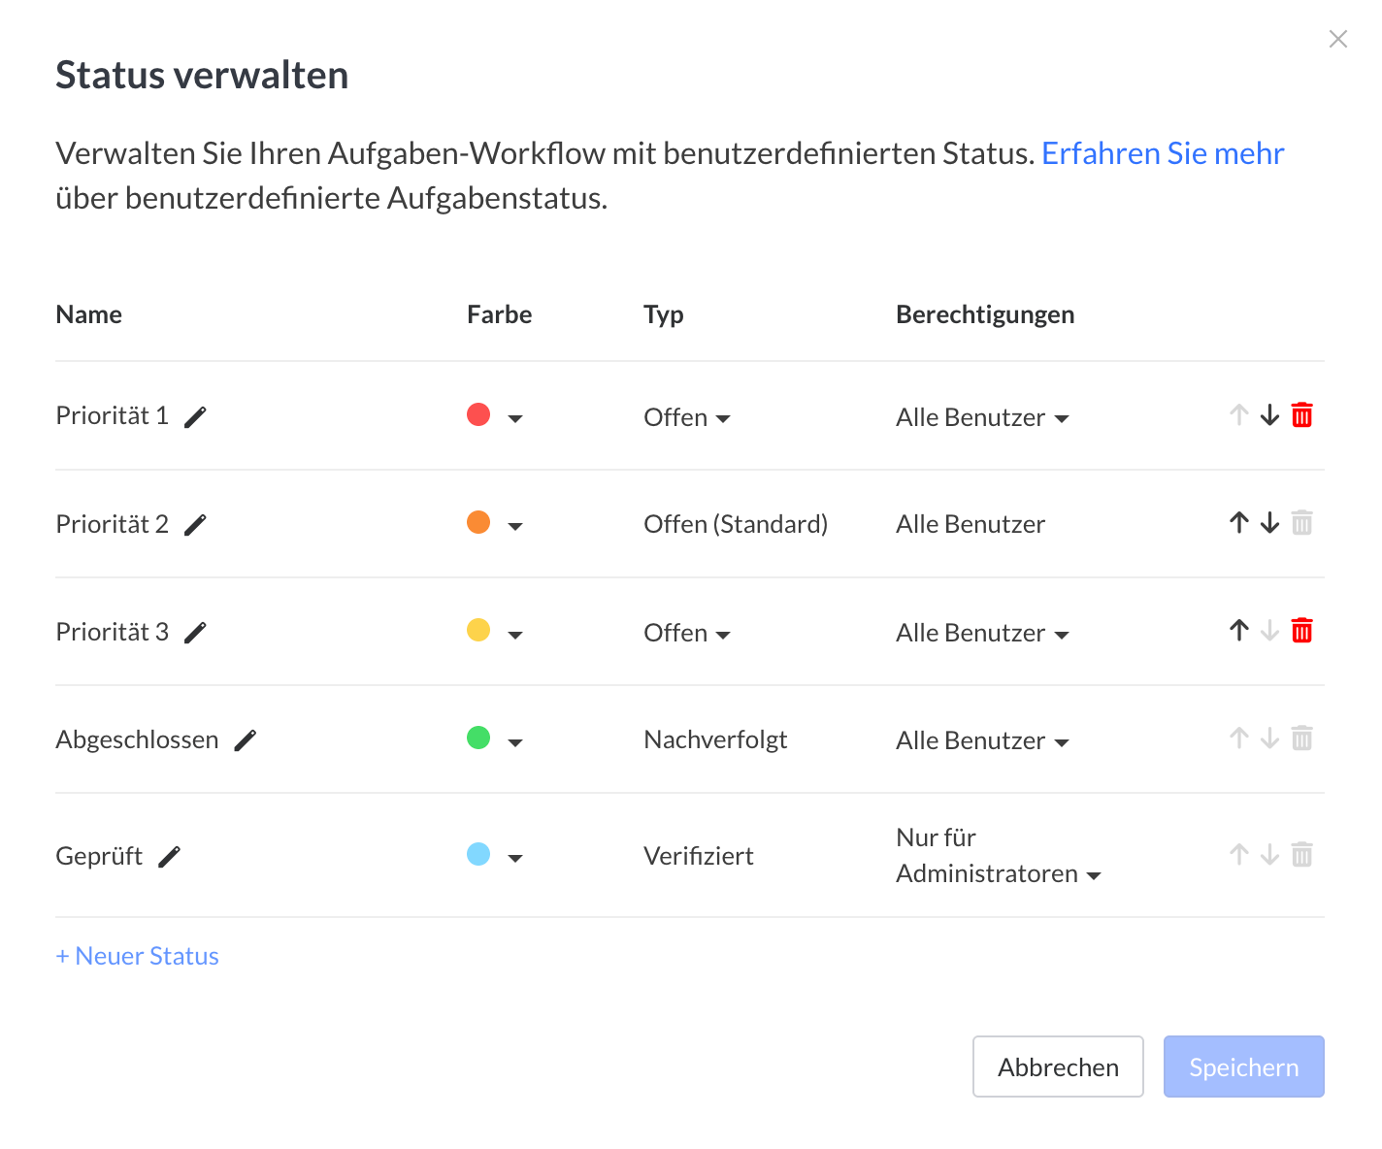Move Priorität 2 down with arrow
Viewport: 1382px width, 1149px height.
(x=1269, y=523)
